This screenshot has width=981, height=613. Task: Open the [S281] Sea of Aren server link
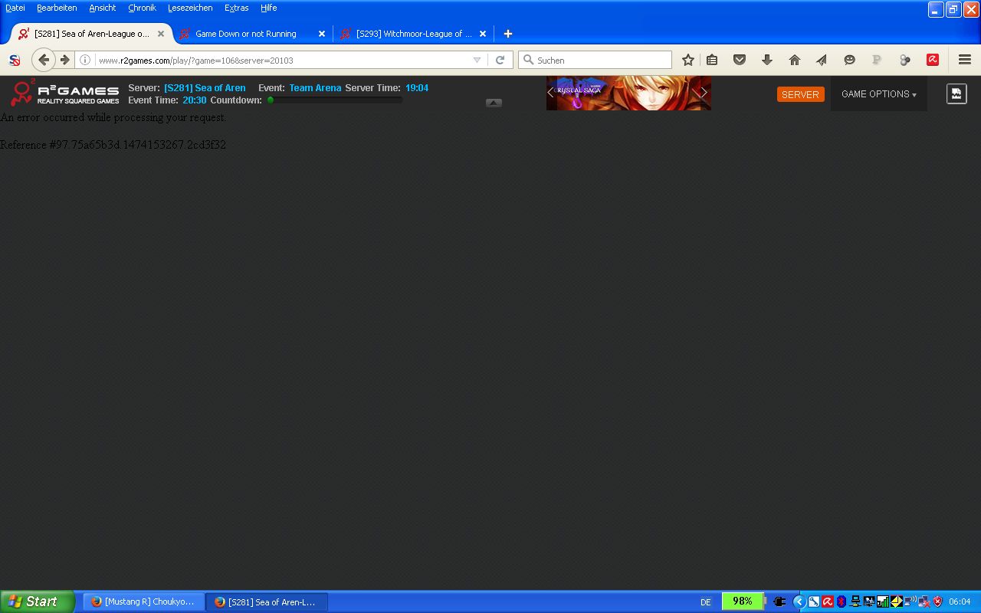205,88
